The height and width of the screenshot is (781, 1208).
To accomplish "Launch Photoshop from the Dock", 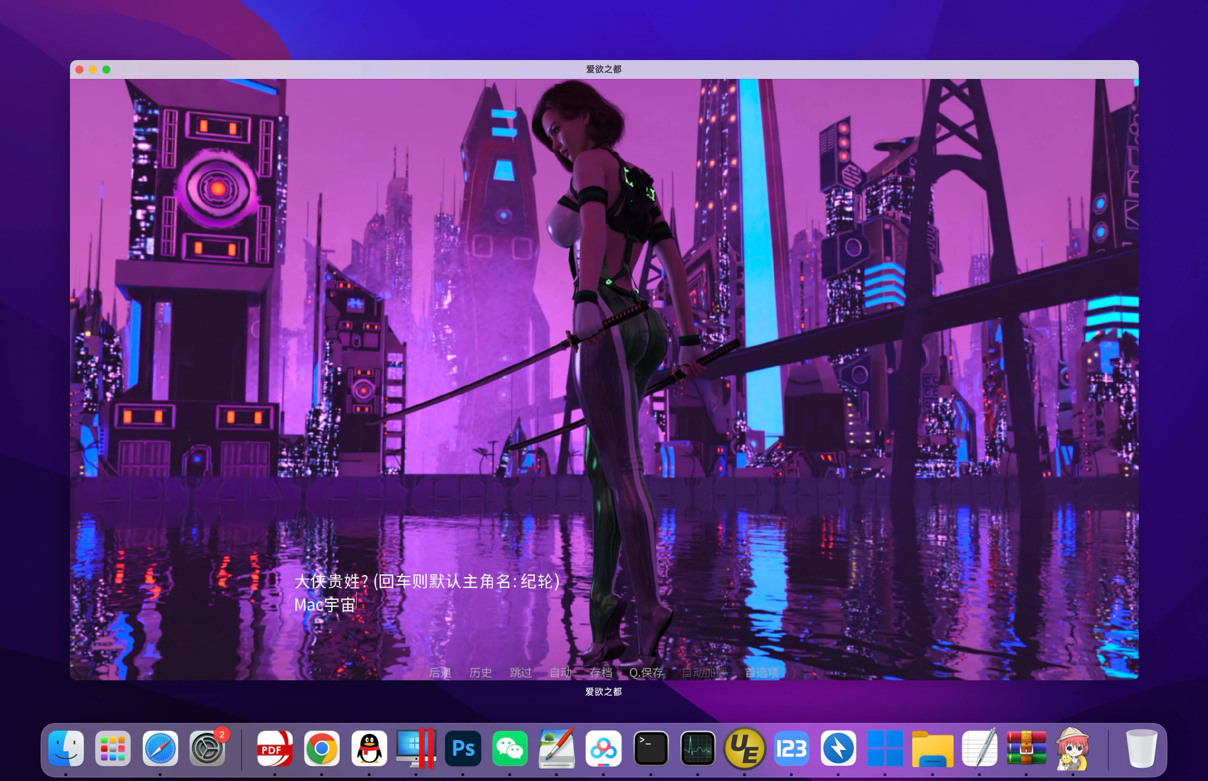I will pyautogui.click(x=463, y=748).
